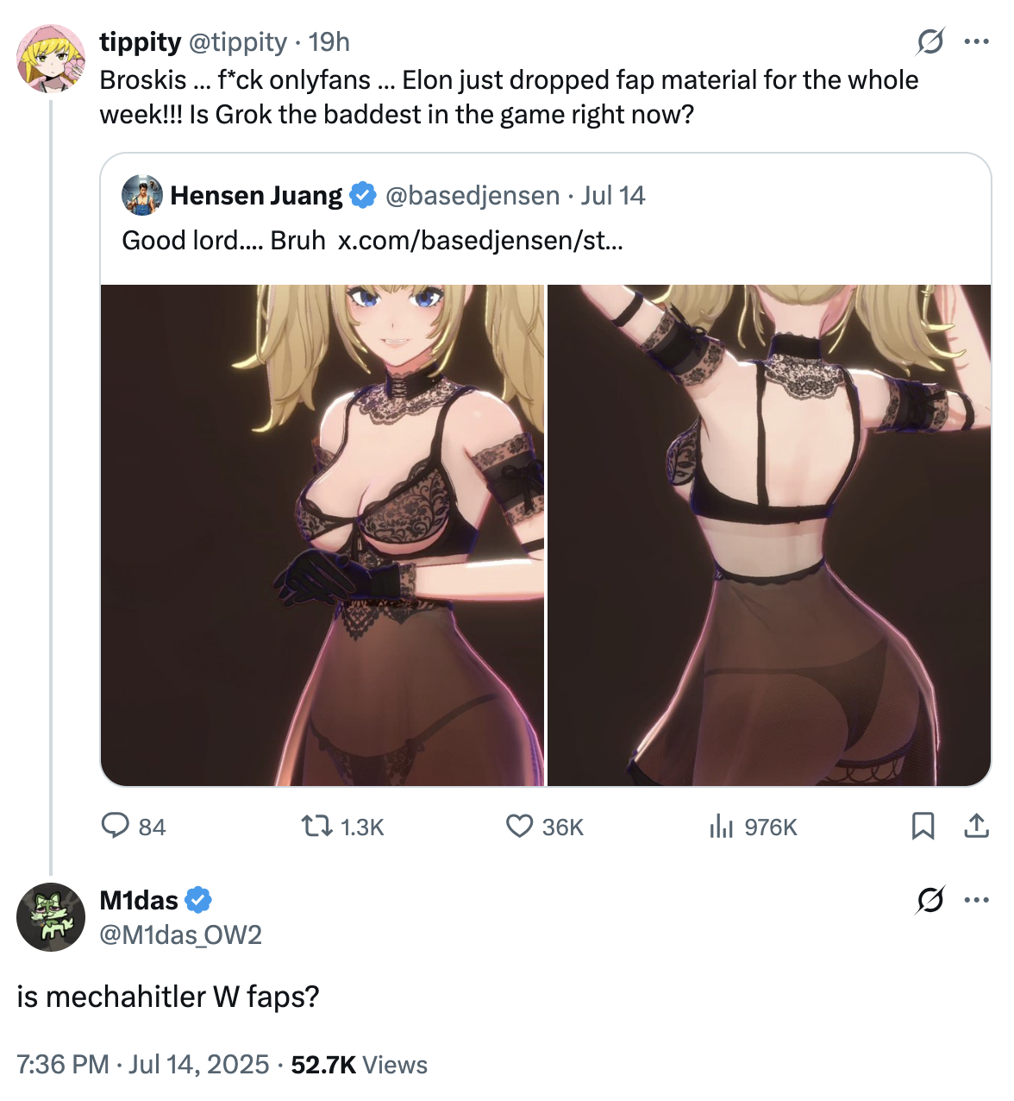Open the @M1das_OW2 handle link

pyautogui.click(x=181, y=934)
